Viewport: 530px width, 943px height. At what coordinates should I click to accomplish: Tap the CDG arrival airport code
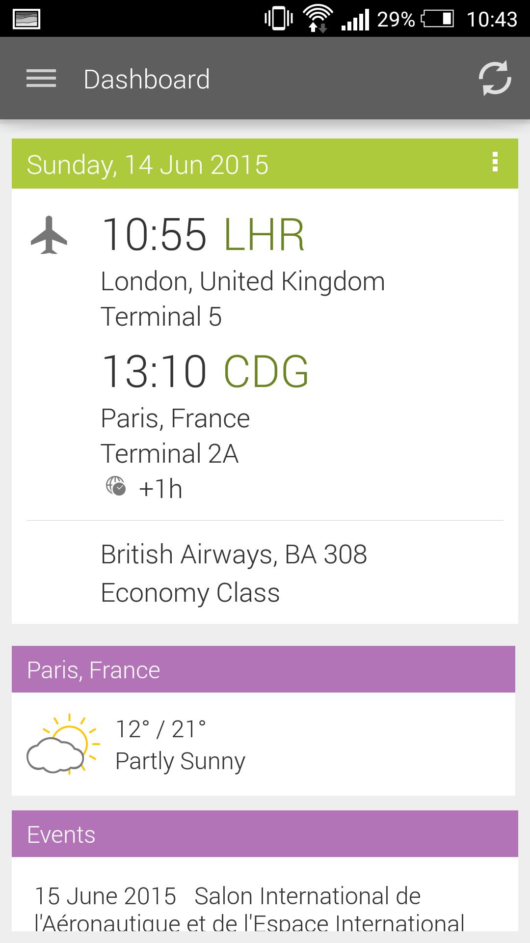point(266,372)
